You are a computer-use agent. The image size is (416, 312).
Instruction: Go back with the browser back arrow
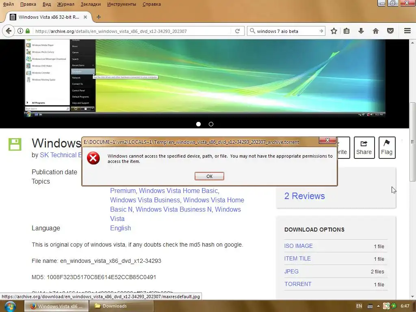[9, 31]
